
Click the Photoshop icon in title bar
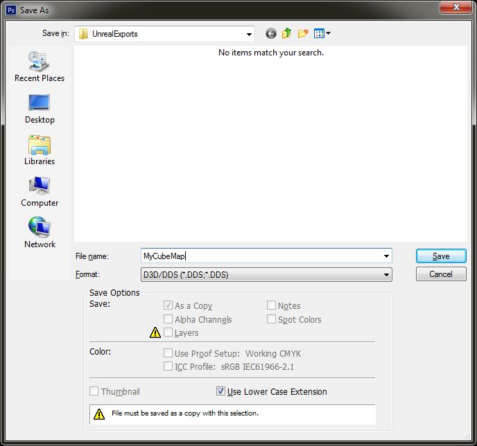11,10
